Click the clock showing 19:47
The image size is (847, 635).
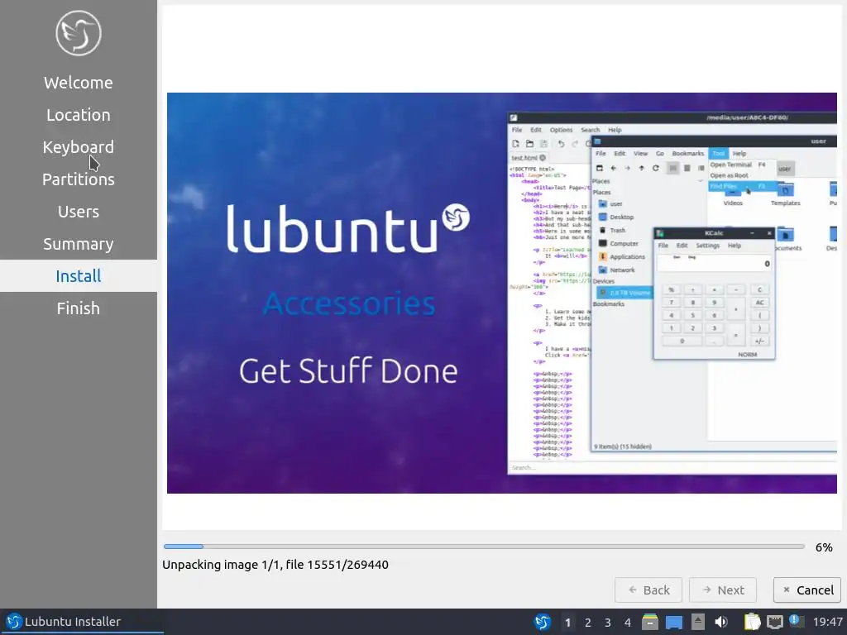pos(827,622)
